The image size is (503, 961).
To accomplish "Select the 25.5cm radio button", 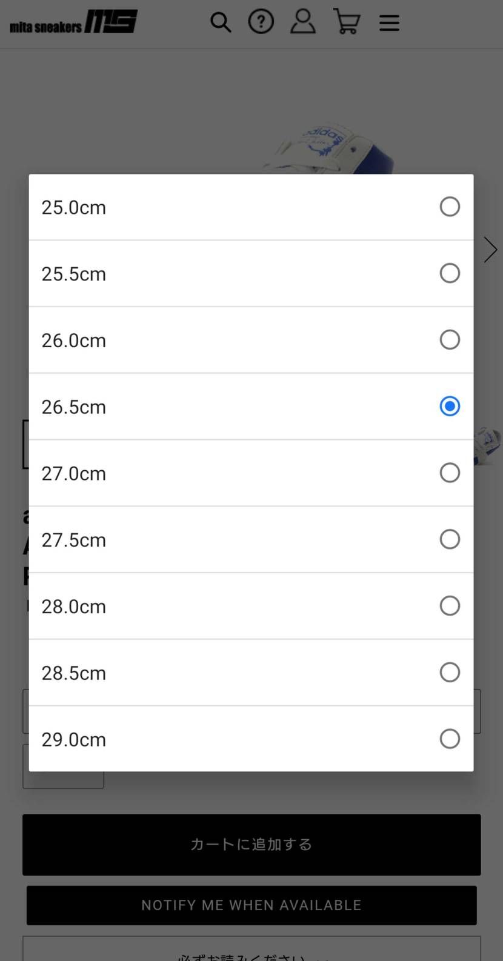I will [450, 273].
